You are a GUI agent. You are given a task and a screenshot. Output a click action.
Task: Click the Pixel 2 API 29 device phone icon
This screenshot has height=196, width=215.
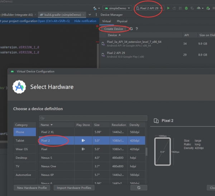[x=103, y=55]
